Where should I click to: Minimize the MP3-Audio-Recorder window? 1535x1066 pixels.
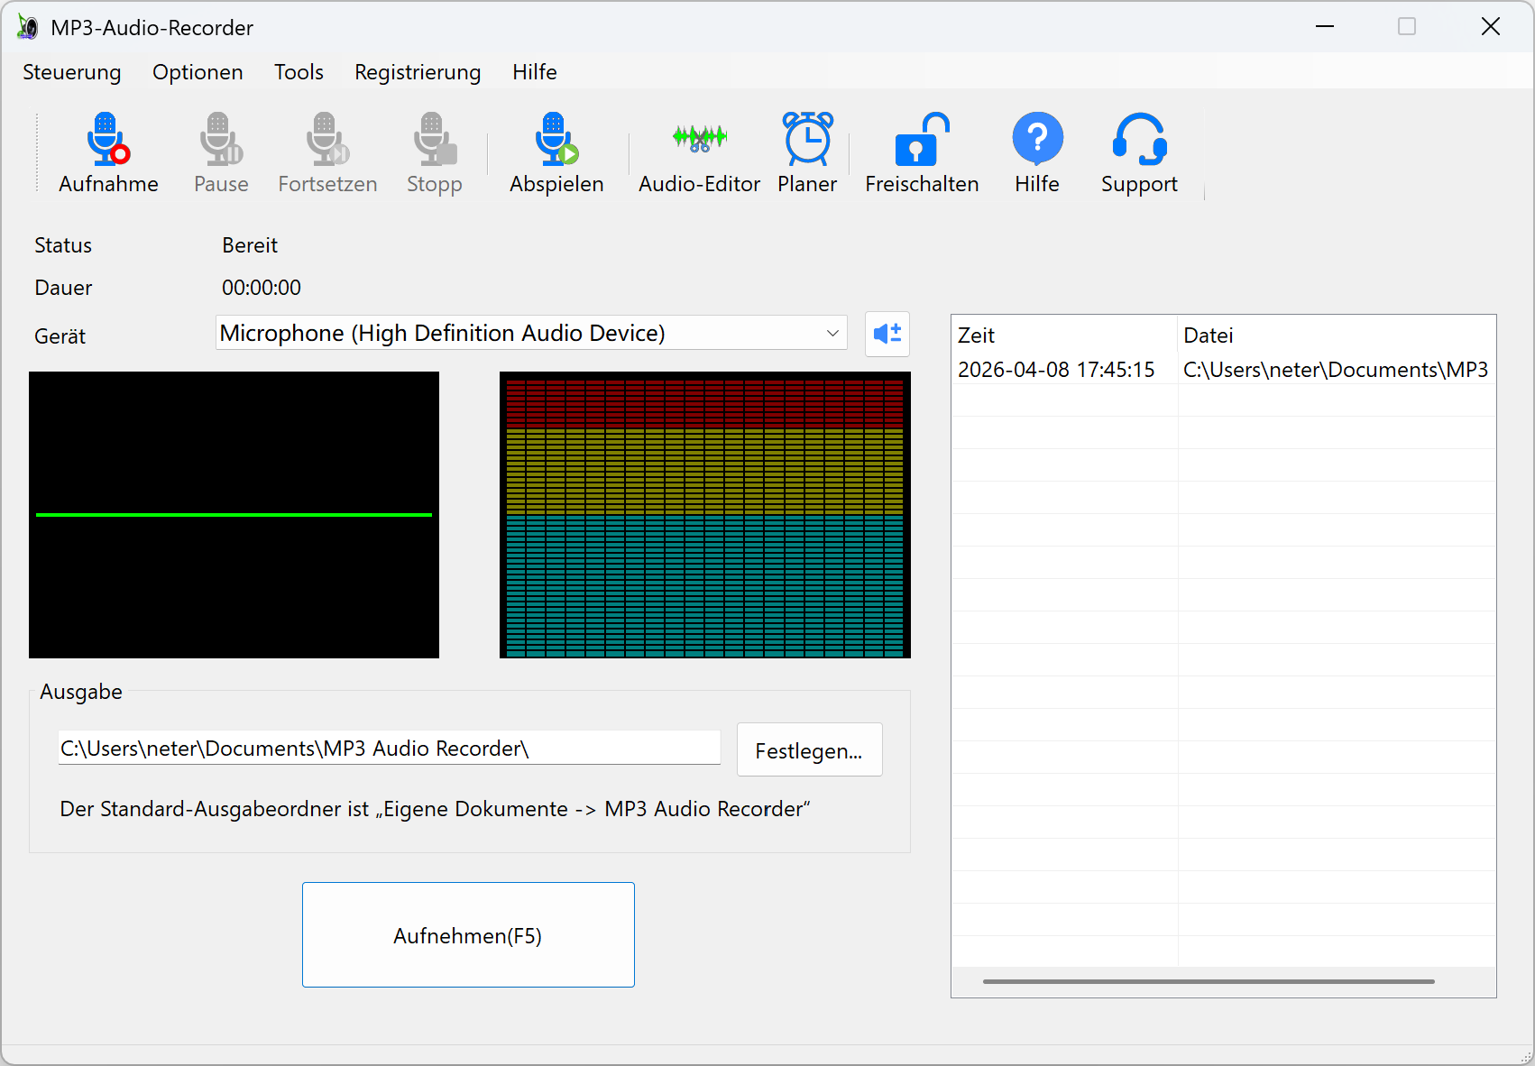coord(1325,27)
